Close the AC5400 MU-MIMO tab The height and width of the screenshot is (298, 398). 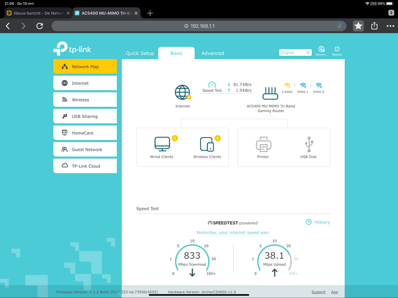[136, 13]
